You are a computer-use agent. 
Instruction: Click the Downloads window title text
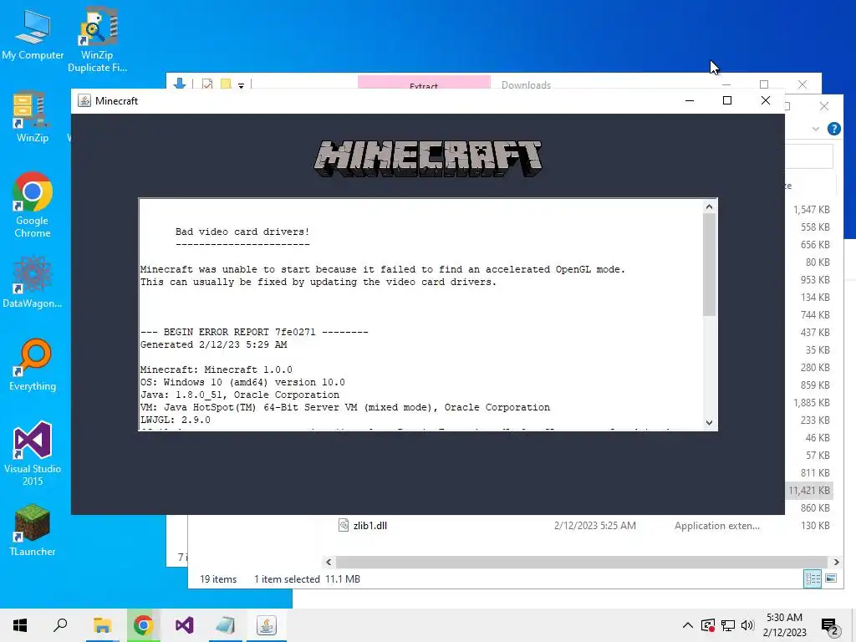526,84
